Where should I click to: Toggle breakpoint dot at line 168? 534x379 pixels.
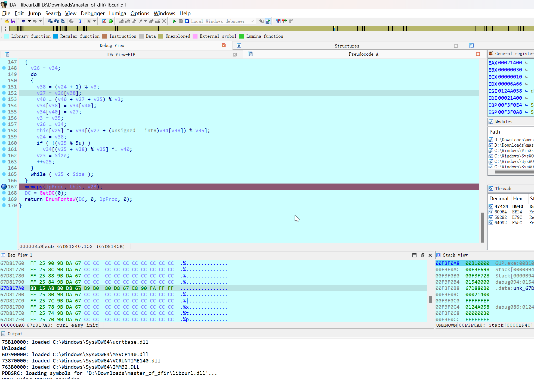click(x=4, y=193)
